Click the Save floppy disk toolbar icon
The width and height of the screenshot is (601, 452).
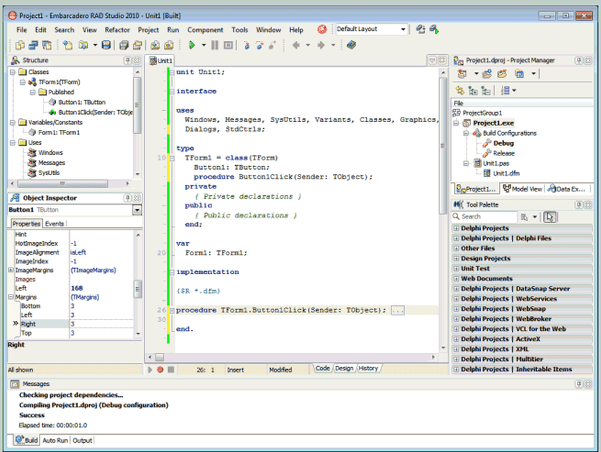click(106, 45)
